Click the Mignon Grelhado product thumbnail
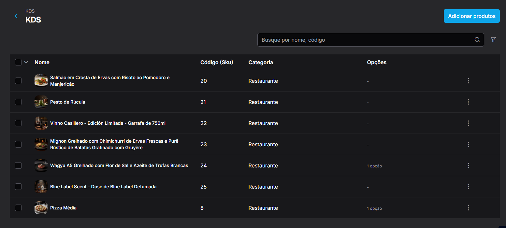506x228 pixels. click(x=41, y=144)
